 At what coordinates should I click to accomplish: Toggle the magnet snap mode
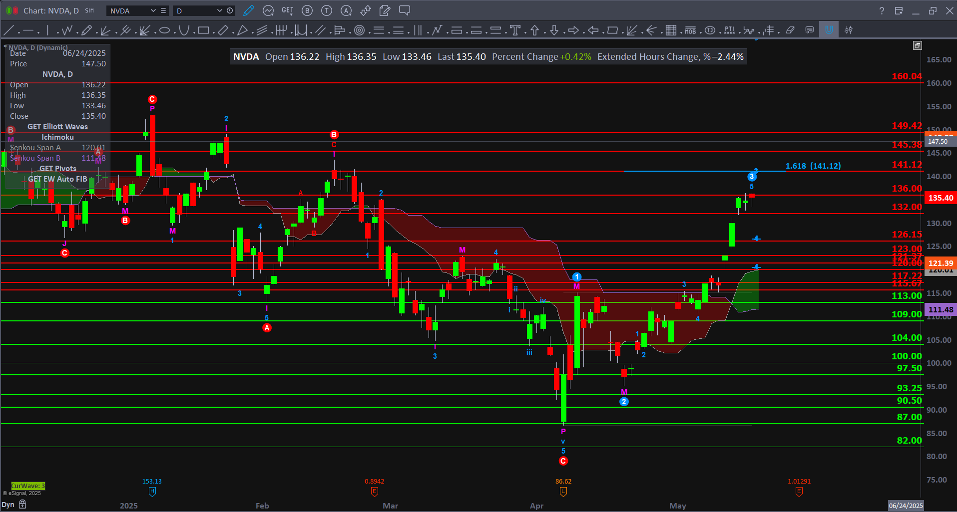point(829,30)
